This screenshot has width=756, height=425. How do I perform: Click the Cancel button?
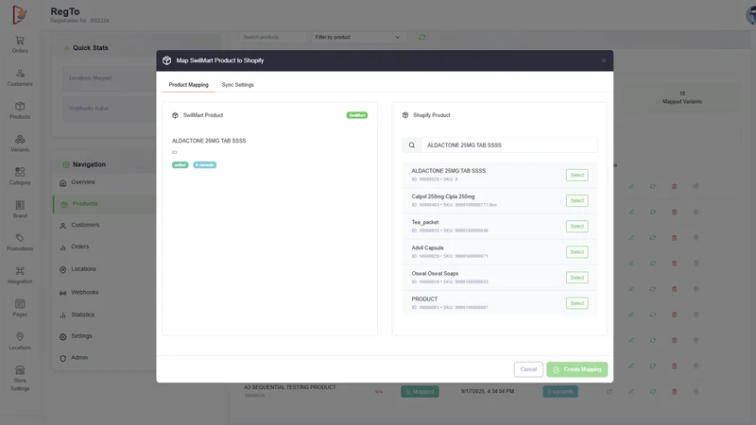pos(528,369)
